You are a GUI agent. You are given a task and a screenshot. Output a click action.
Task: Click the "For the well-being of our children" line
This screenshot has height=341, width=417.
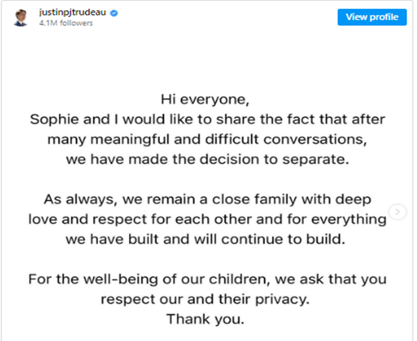tap(207, 280)
